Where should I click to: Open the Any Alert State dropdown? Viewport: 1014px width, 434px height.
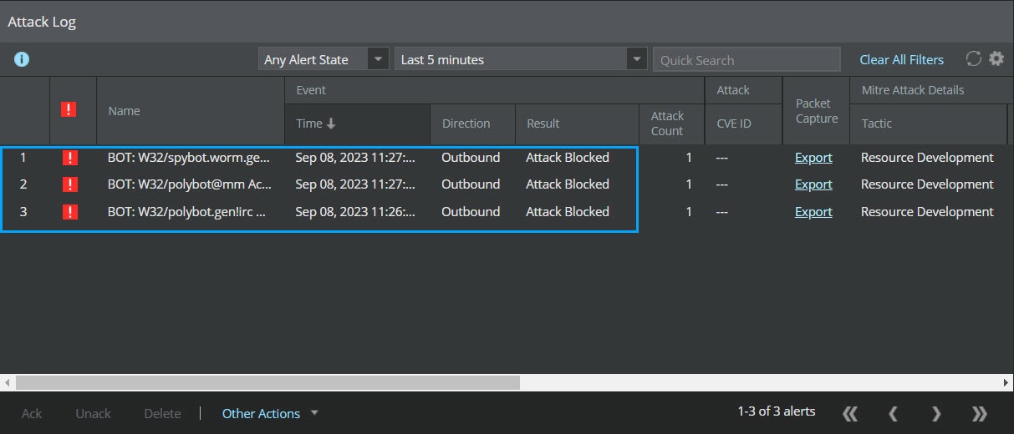pos(324,59)
